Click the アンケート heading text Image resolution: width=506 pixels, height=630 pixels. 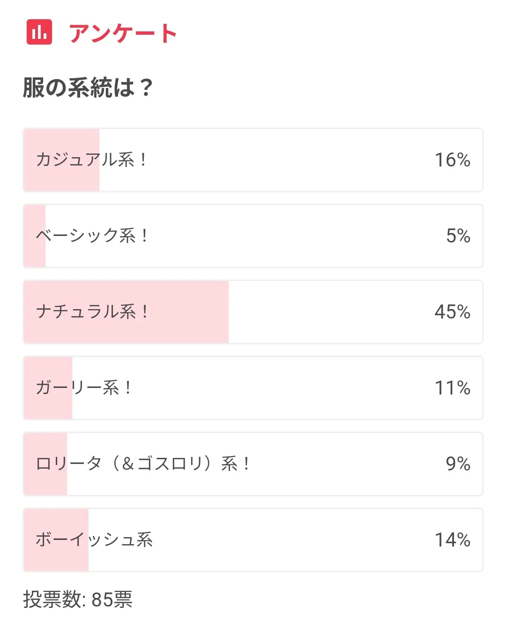pos(123,33)
